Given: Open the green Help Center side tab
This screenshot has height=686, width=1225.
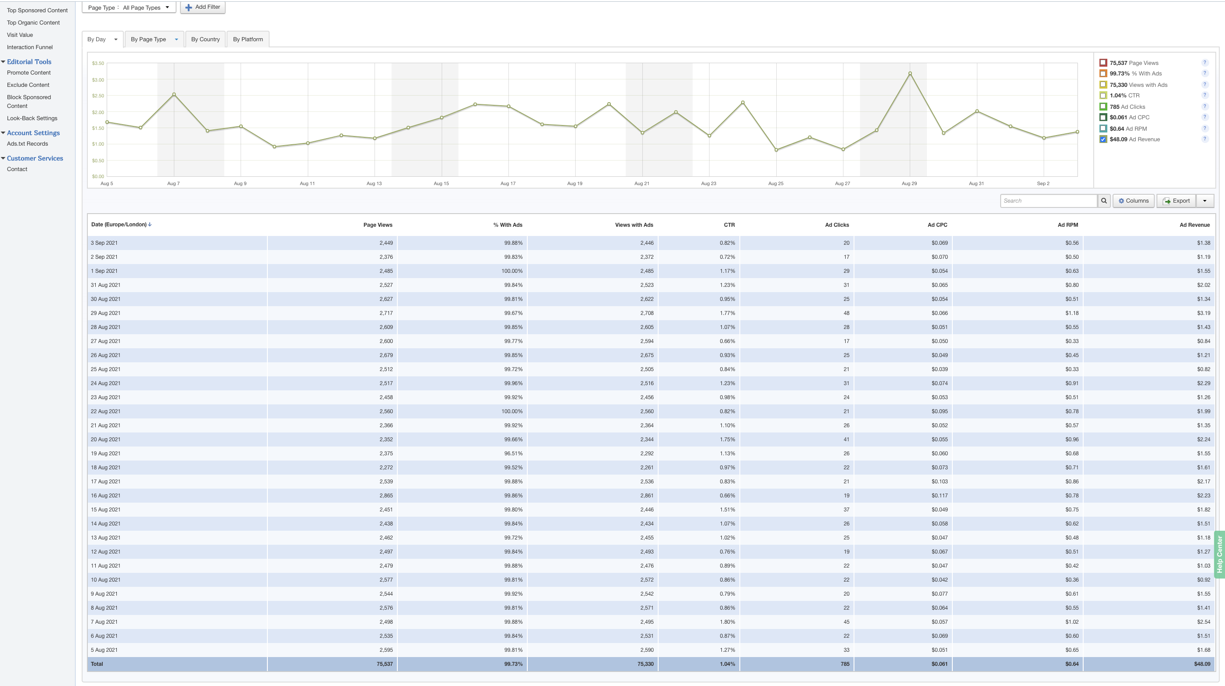Looking at the screenshot, I should (1219, 554).
